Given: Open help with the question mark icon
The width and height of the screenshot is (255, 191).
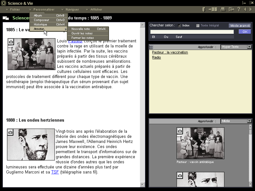Looking at the screenshot, I should [239, 9].
